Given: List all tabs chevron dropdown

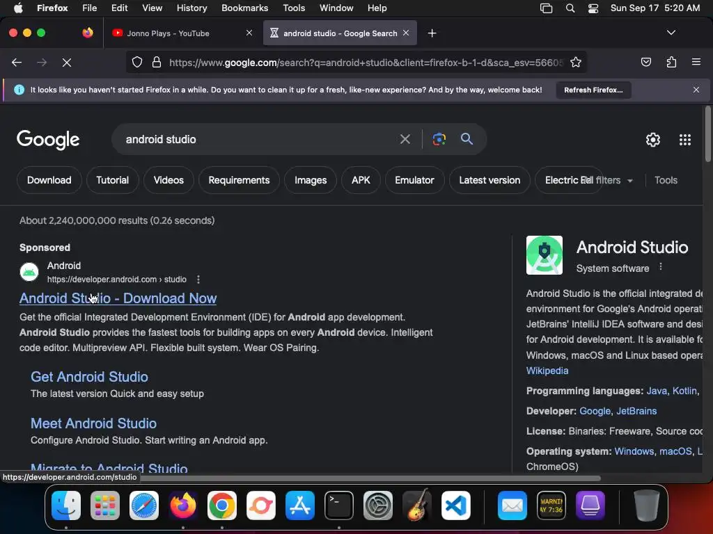Looking at the screenshot, I should (671, 33).
